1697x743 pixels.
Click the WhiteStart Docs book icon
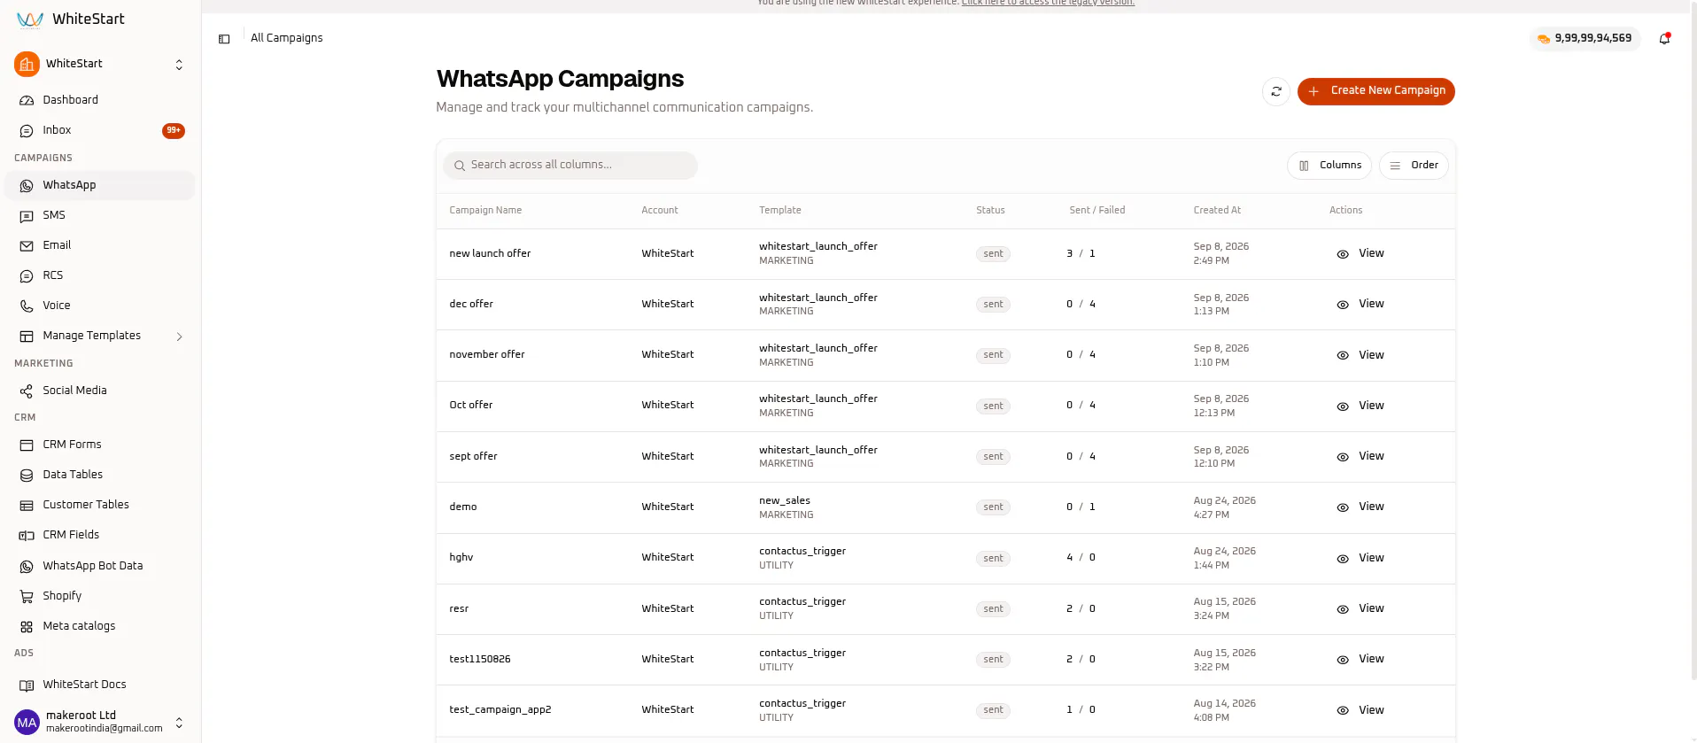pyautogui.click(x=27, y=685)
